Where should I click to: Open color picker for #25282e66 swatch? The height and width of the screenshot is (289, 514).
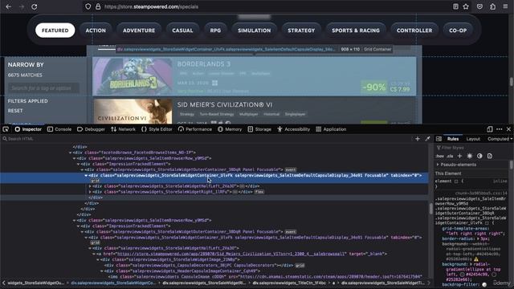[x=494, y=275]
